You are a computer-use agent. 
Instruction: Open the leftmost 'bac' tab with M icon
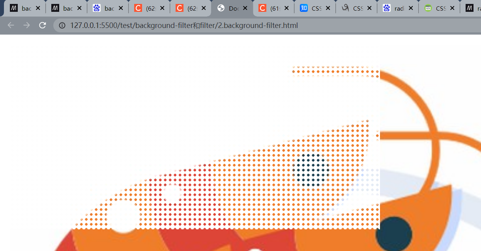coord(24,8)
